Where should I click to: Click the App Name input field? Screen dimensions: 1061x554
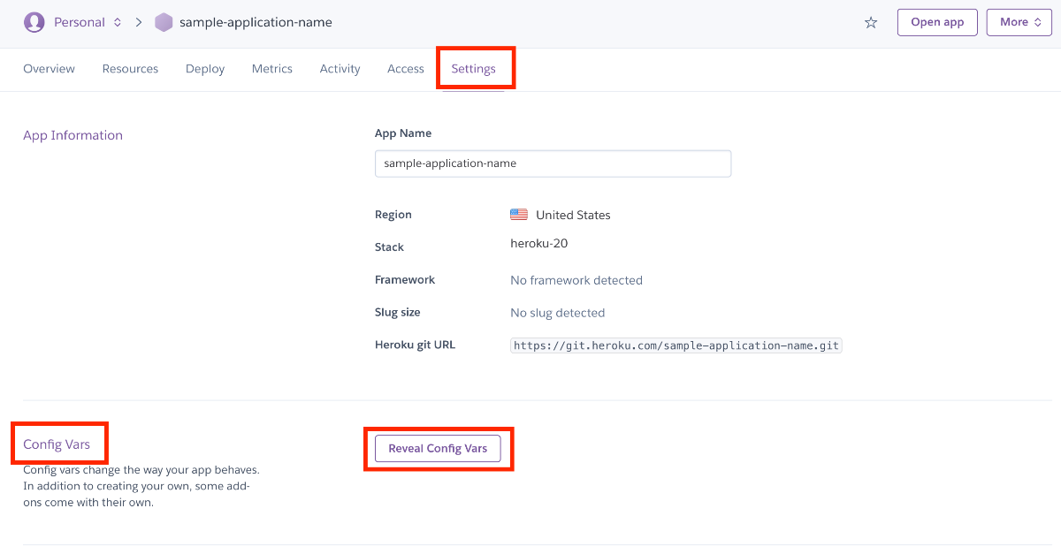coord(553,163)
